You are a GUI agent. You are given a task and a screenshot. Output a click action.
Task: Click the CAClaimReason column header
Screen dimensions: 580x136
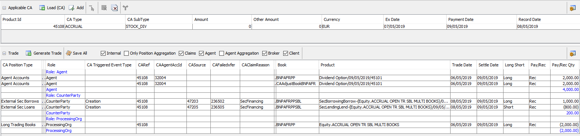(x=257, y=65)
